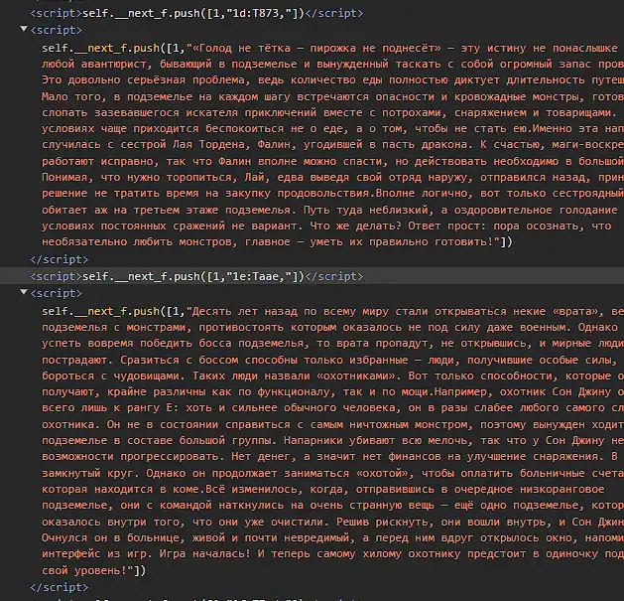Click text line starting которая находится в коме
This screenshot has width=624, height=601.
click(x=323, y=489)
